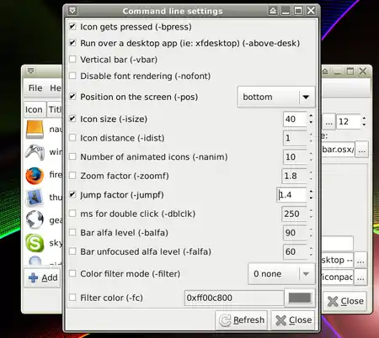Select the globe browser icon entry

point(35,220)
